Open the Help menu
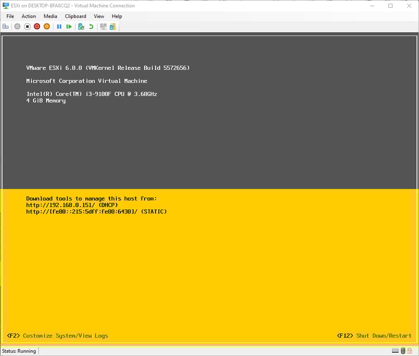 pos(117,16)
